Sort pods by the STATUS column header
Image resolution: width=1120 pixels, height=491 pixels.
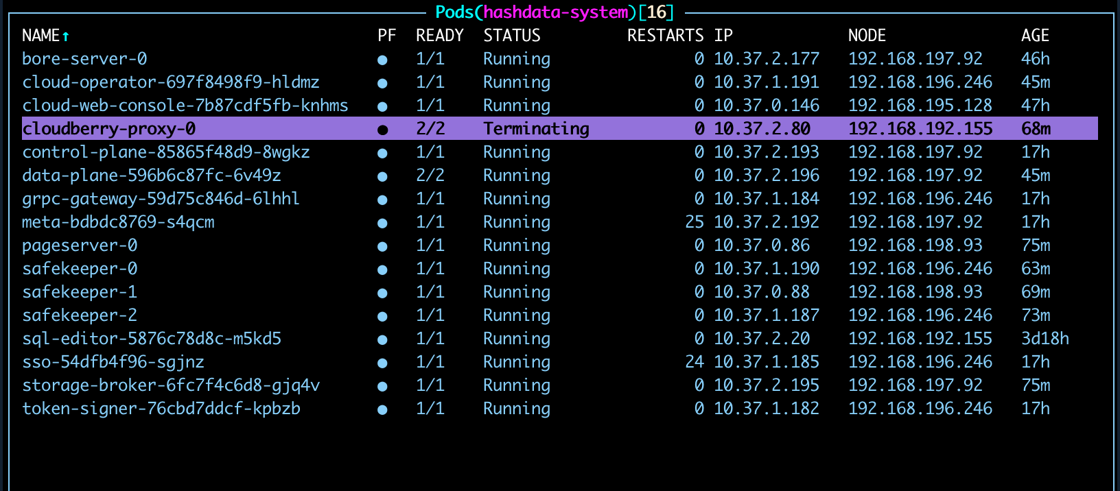(x=511, y=36)
